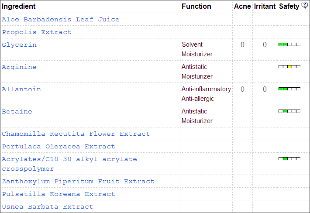
Task: Open Aloe Barbadensis Leaf Juice link
Action: [x=61, y=20]
